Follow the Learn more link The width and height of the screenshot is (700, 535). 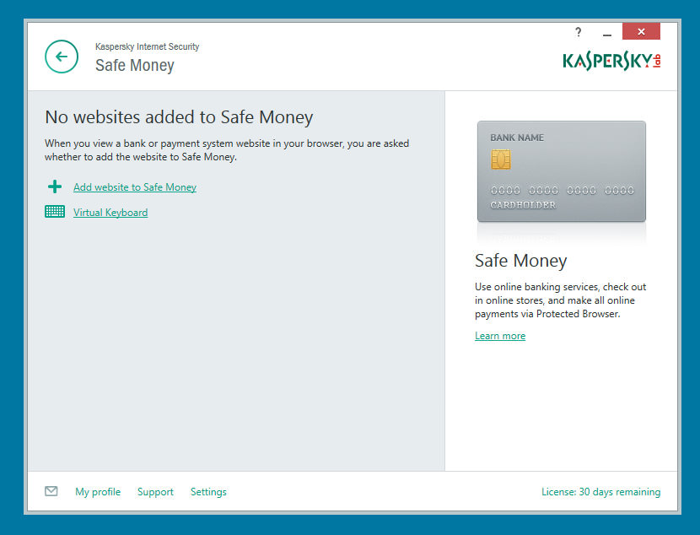pyautogui.click(x=500, y=336)
